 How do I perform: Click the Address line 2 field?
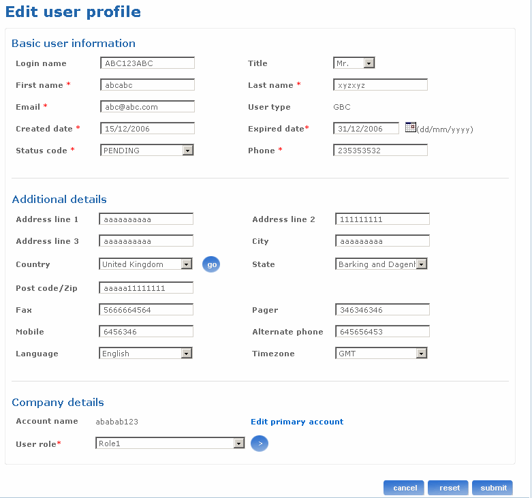(x=382, y=219)
